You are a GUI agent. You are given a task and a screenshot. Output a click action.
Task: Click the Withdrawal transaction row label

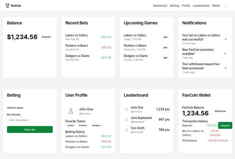coord(189,141)
